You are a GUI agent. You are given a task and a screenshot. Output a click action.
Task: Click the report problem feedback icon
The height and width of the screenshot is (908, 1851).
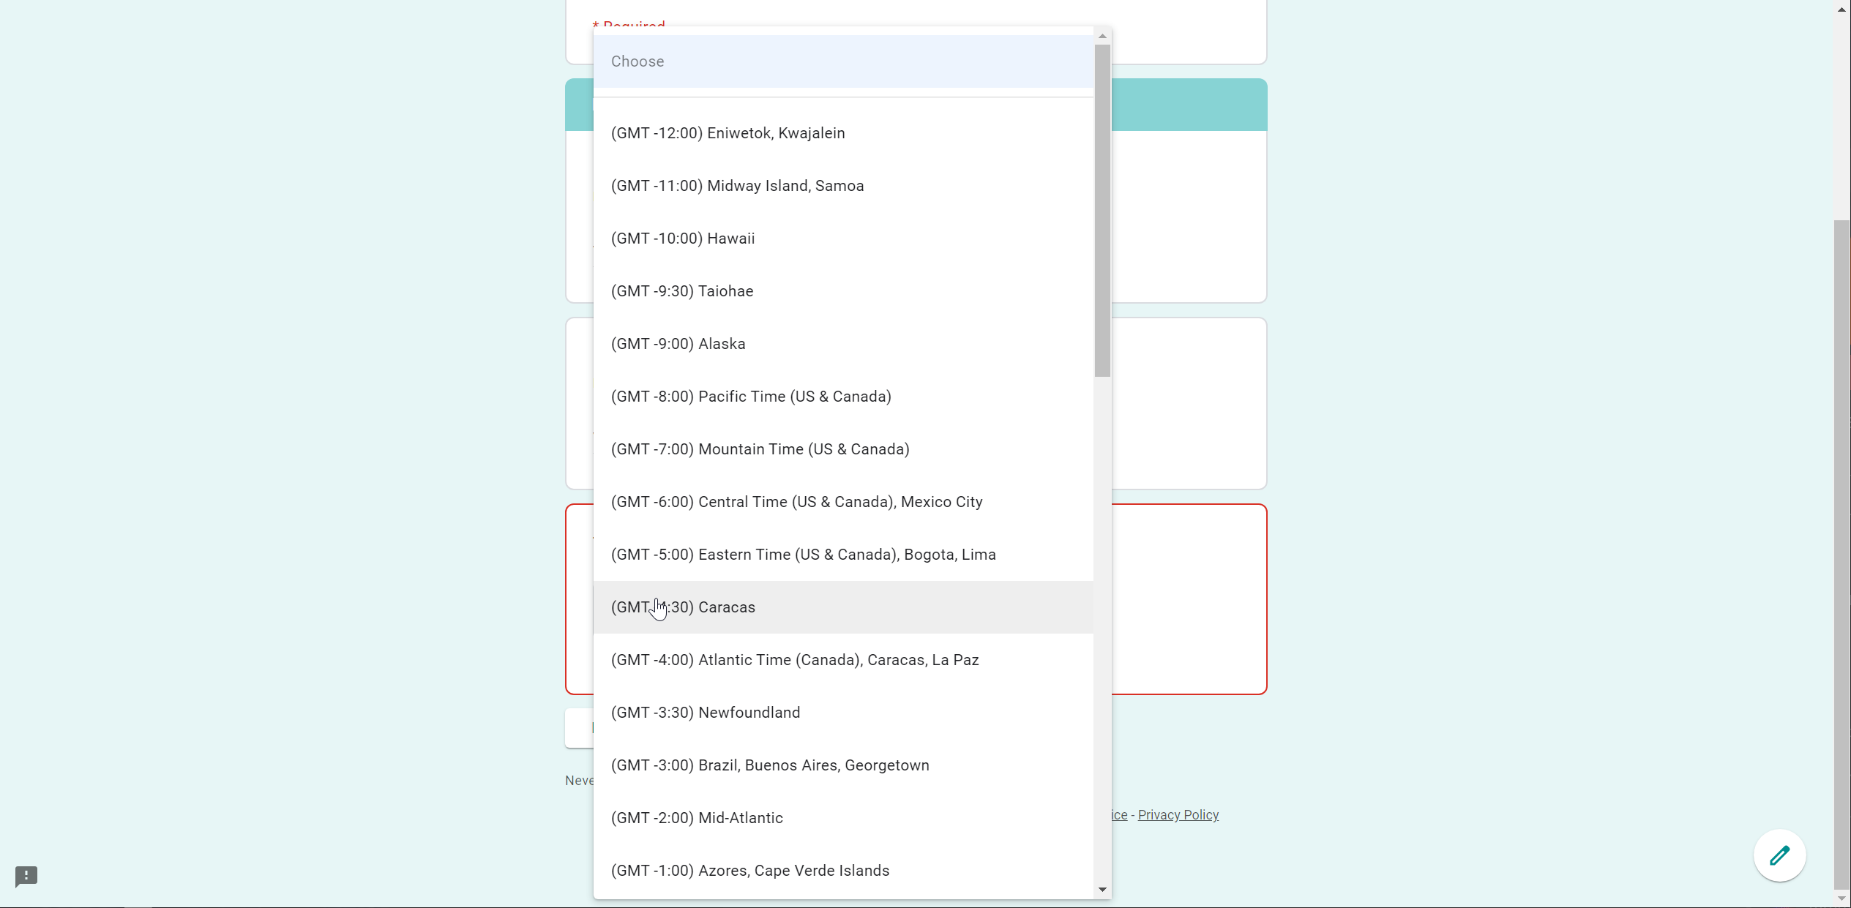pos(26,876)
